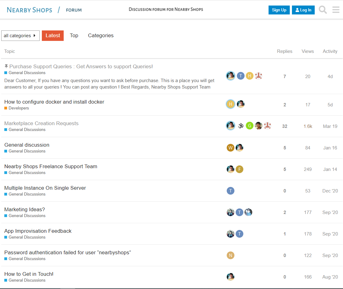Sort topics by Activity column header

330,51
